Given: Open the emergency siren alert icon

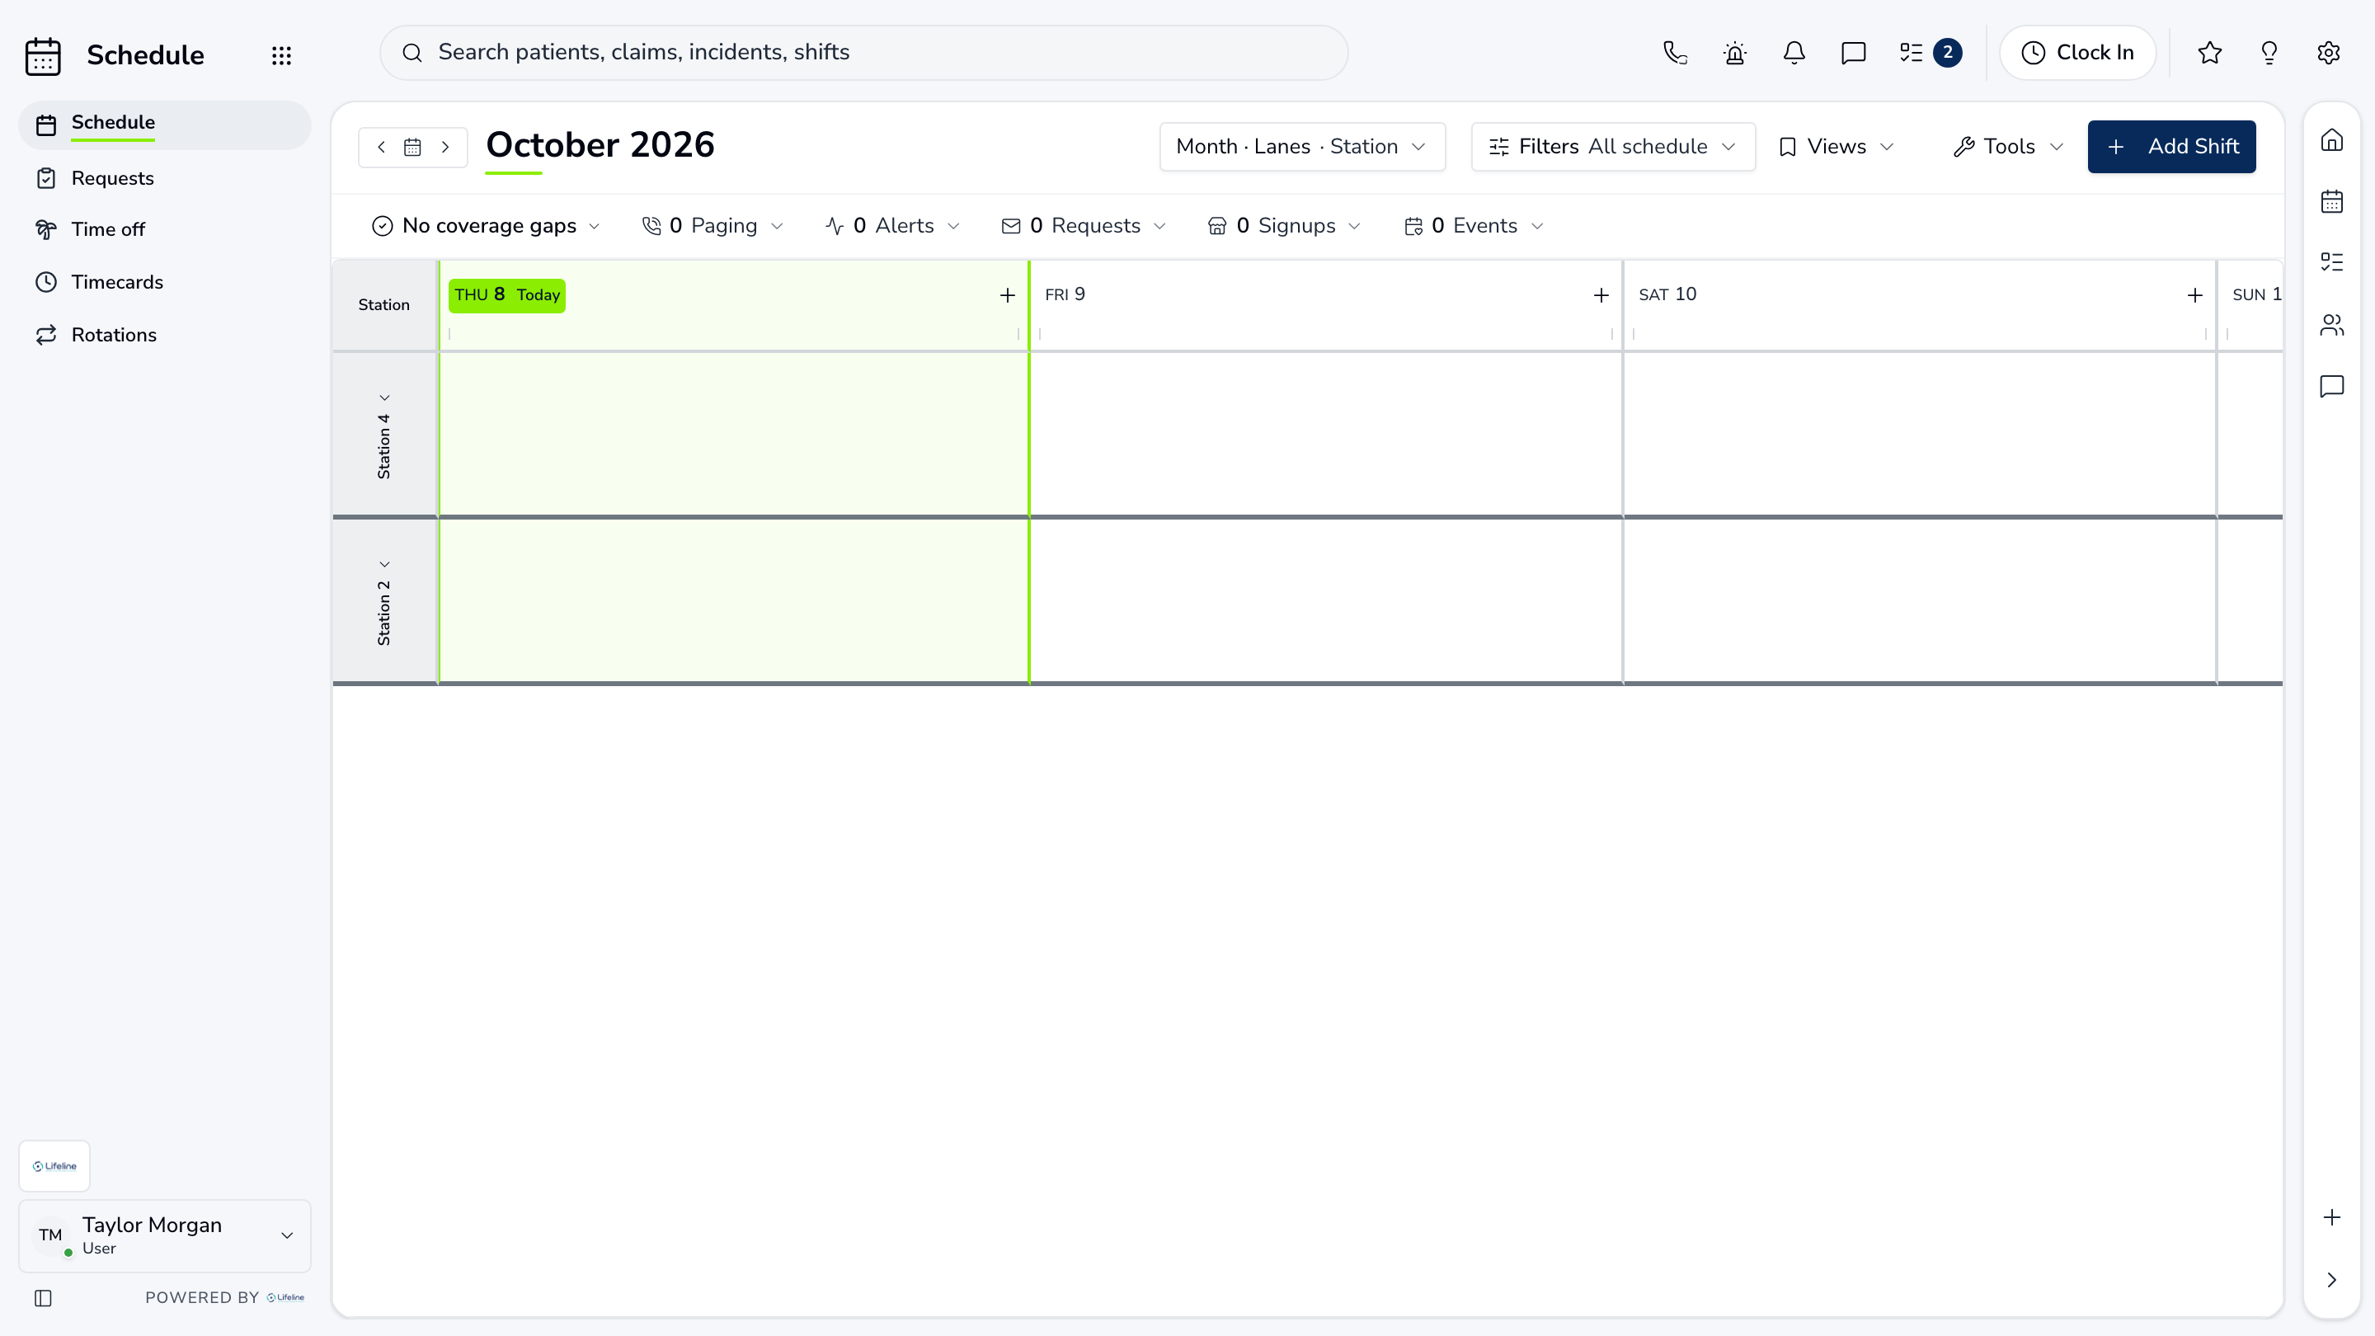Looking at the screenshot, I should tap(1735, 53).
